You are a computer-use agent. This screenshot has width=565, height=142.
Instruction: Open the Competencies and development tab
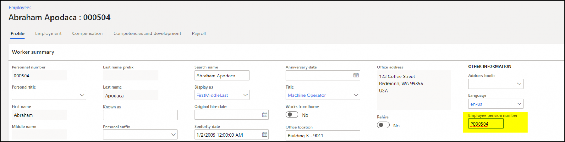[x=147, y=33]
